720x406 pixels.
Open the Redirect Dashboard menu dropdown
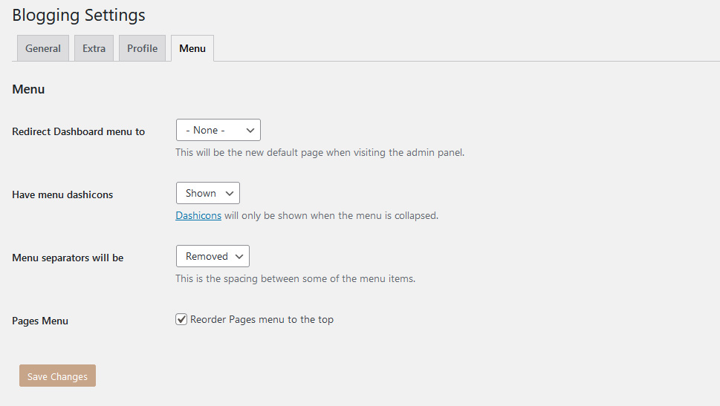tap(218, 131)
